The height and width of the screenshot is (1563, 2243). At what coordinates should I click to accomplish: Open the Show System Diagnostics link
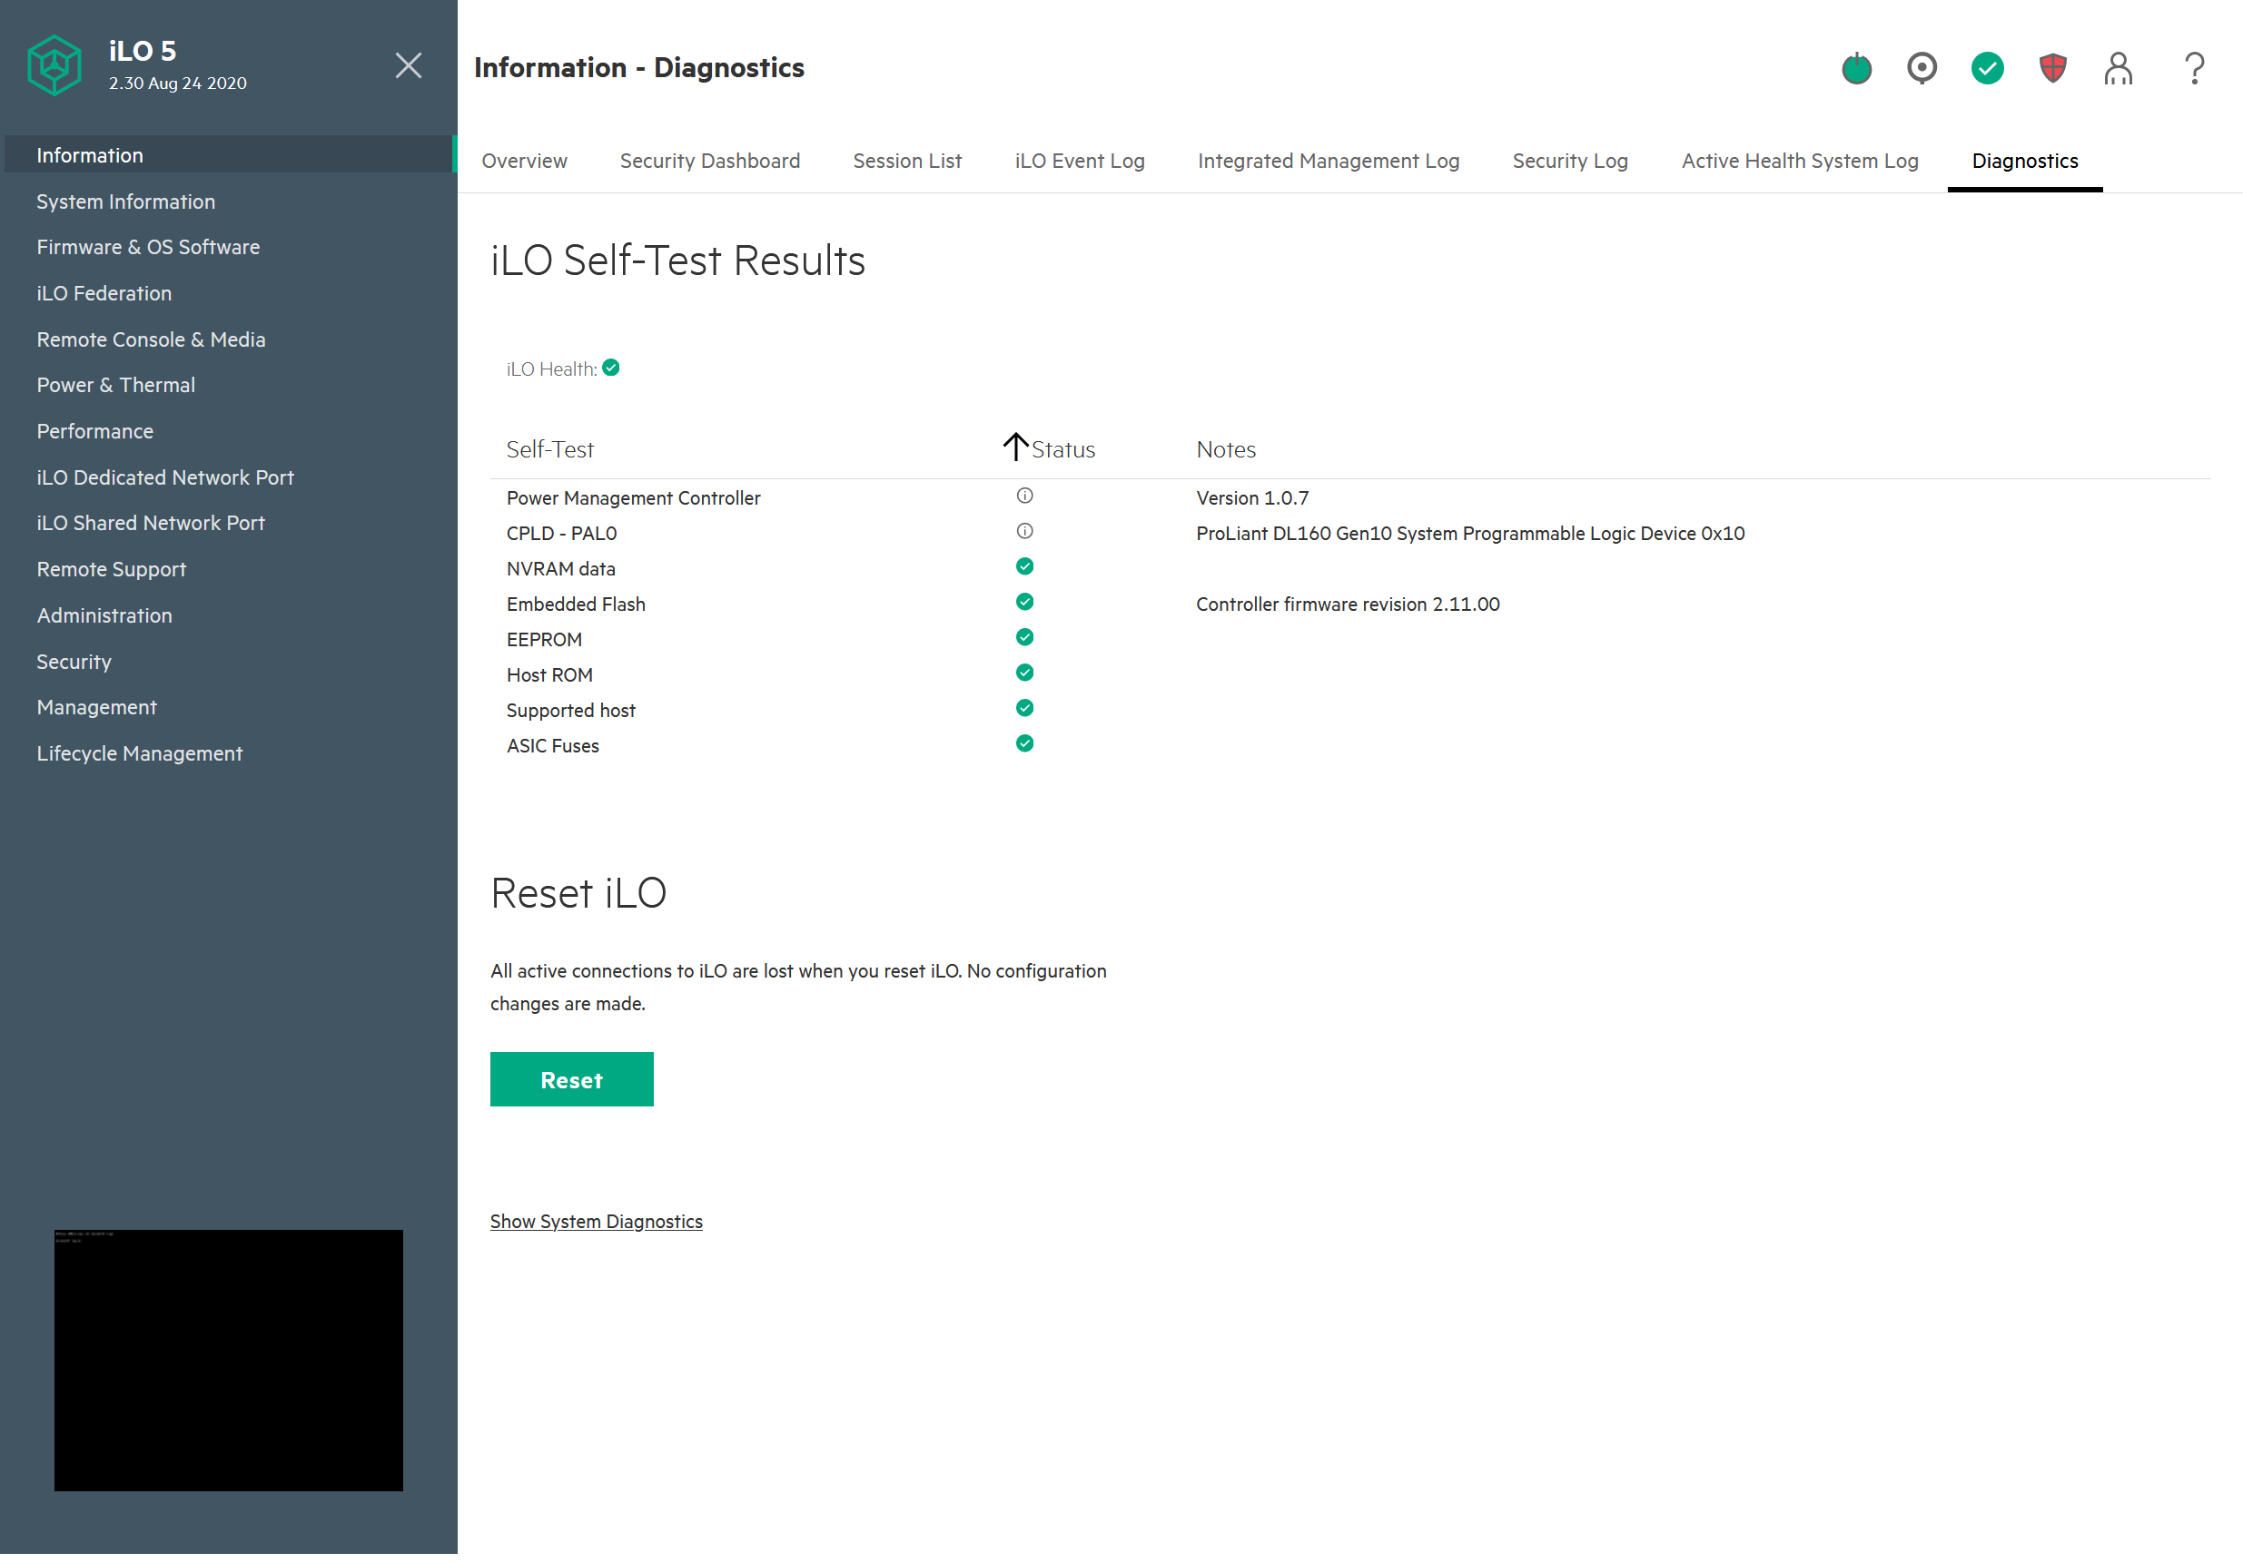(596, 1222)
